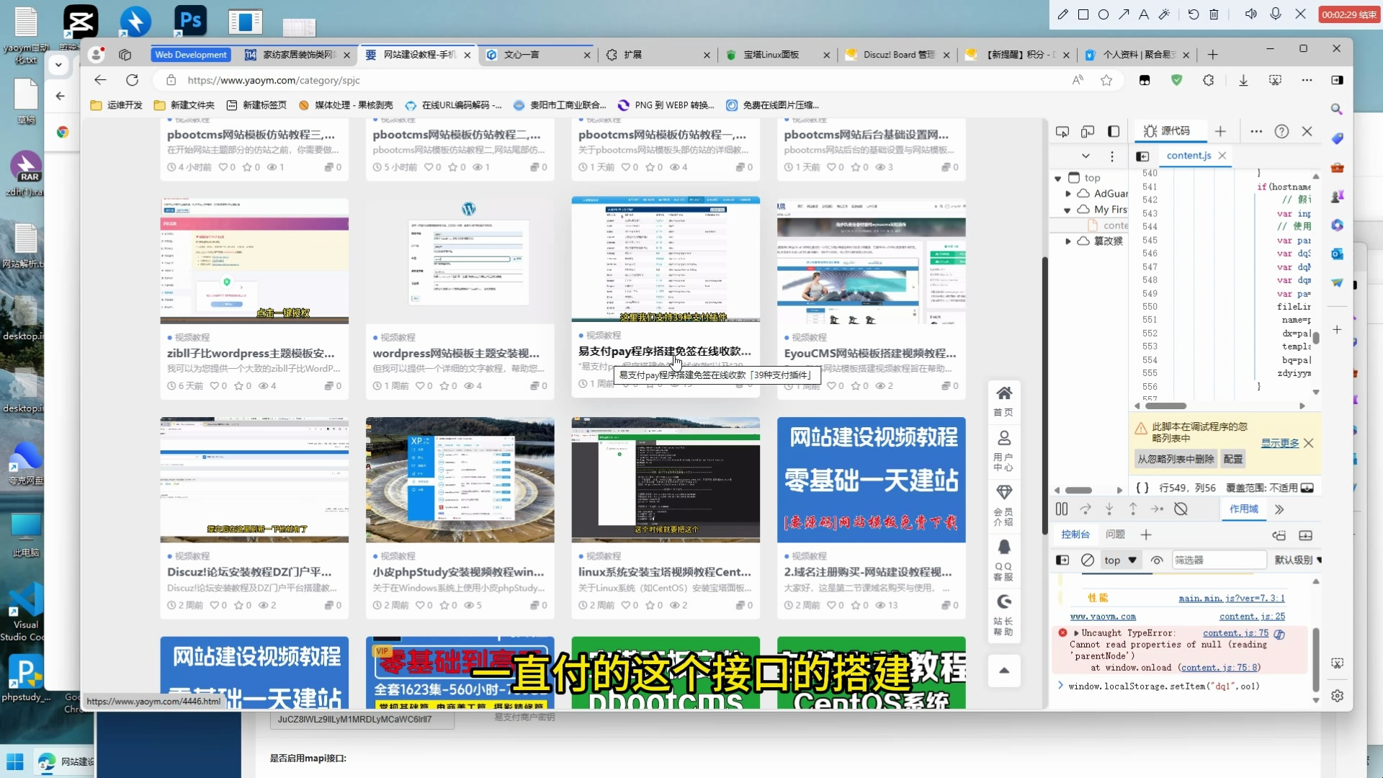The height and width of the screenshot is (778, 1383).
Task: Add page to favorites with star icon
Action: pyautogui.click(x=1106, y=80)
